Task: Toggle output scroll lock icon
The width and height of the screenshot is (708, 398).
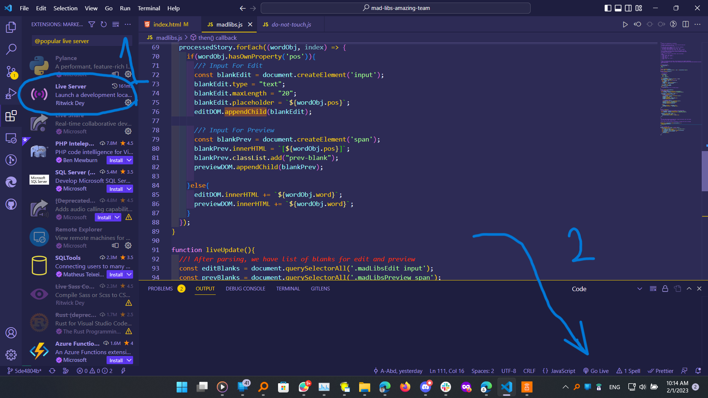Action: [665, 289]
